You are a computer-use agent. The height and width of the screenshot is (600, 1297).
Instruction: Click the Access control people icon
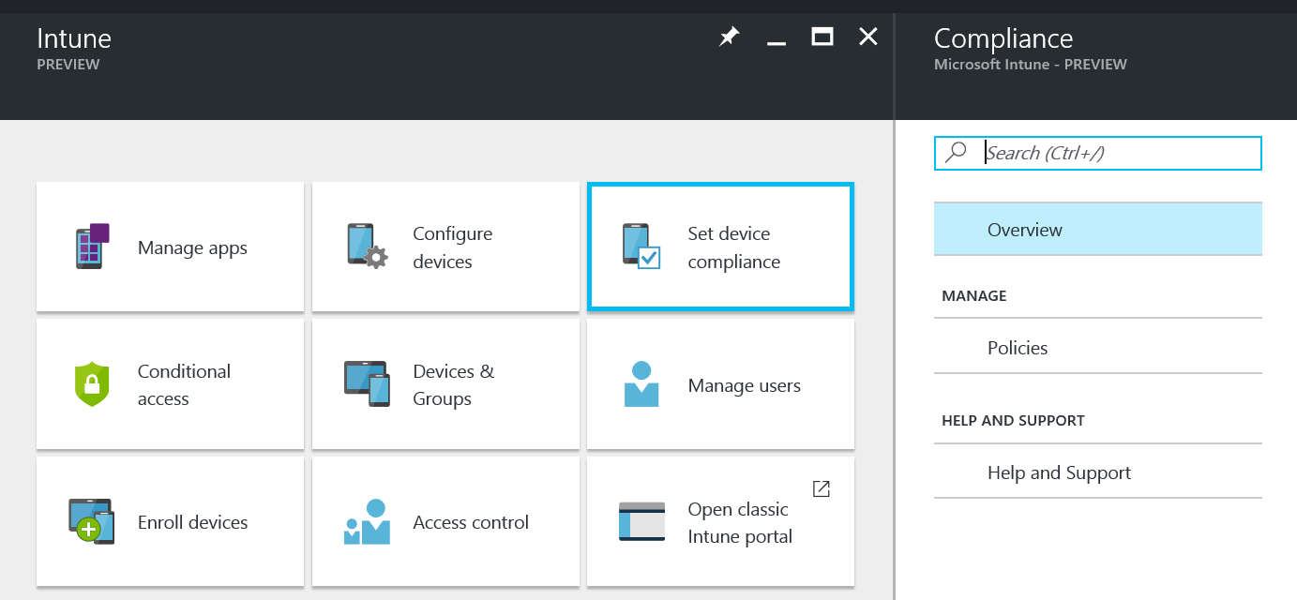click(367, 522)
